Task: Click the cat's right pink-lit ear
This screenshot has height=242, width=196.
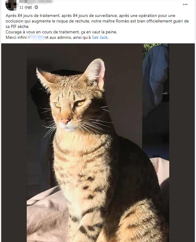Action: pyautogui.click(x=96, y=71)
